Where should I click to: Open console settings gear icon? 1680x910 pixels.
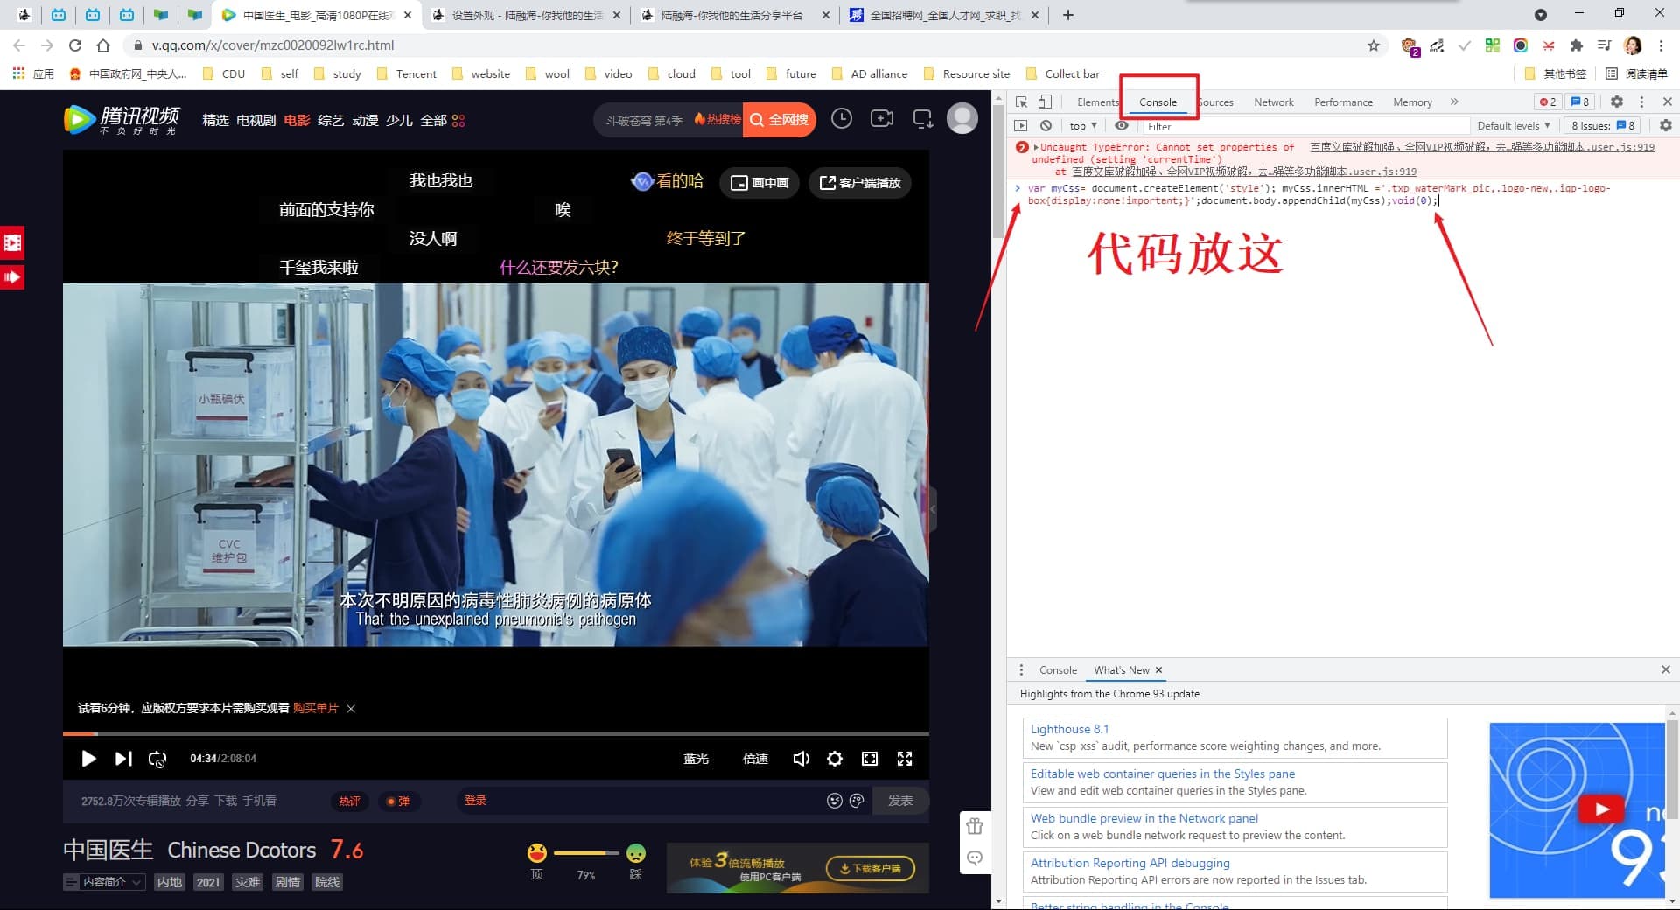[1665, 126]
